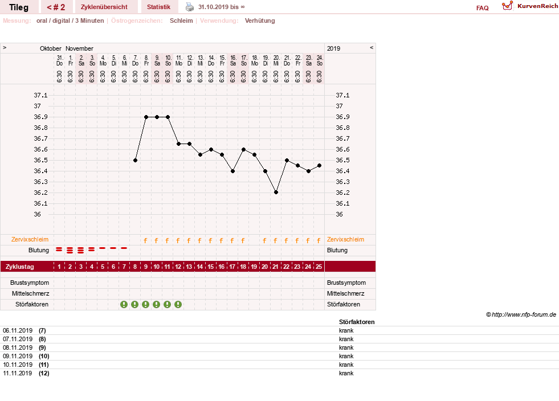Click the left 'Blutung' row label

coord(39,250)
